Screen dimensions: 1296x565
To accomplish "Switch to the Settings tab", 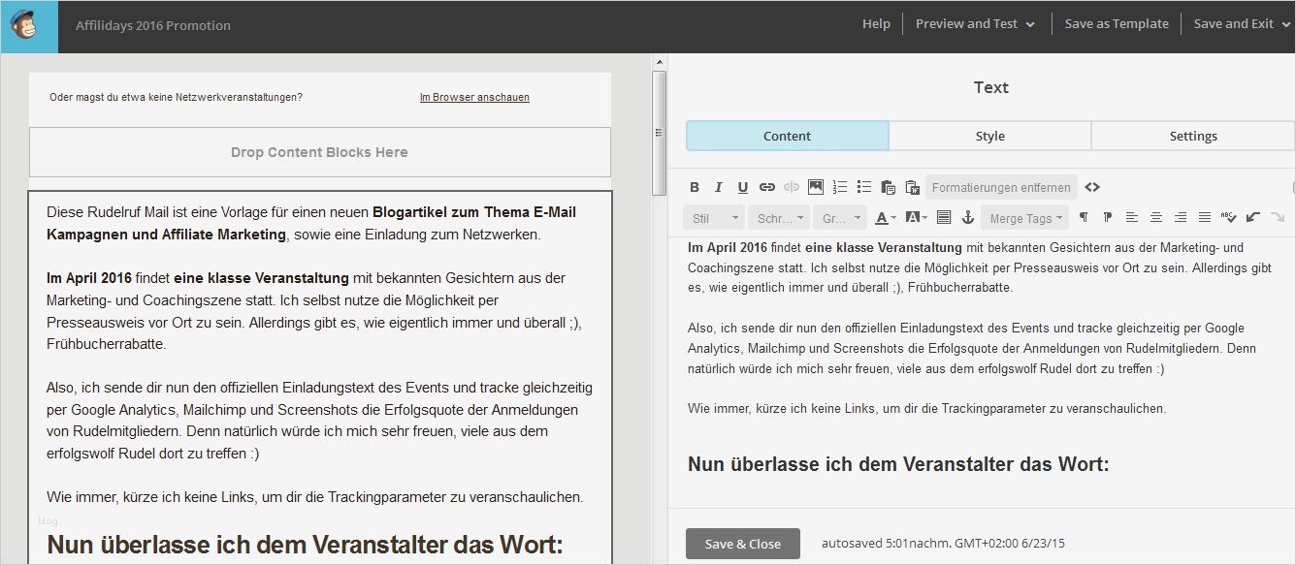I will pyautogui.click(x=1193, y=136).
